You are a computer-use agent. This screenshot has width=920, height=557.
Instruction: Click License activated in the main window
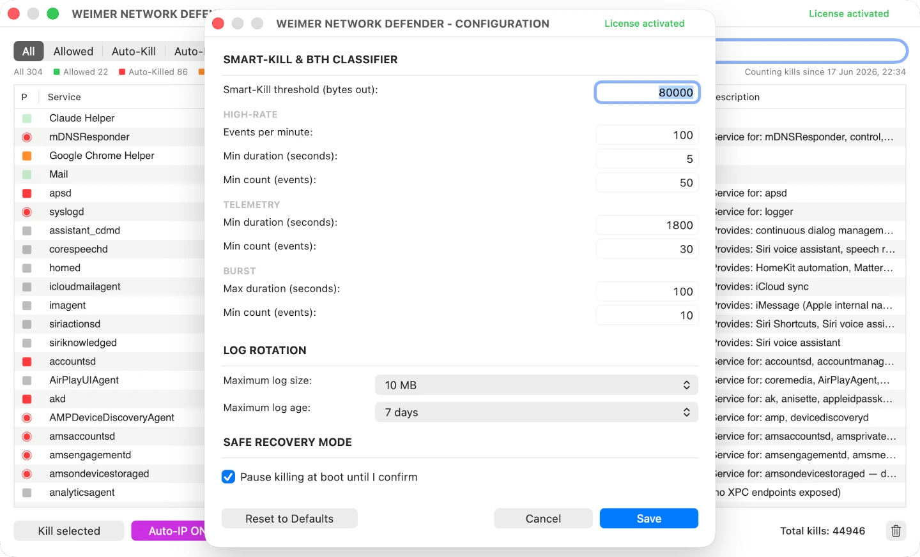848,14
